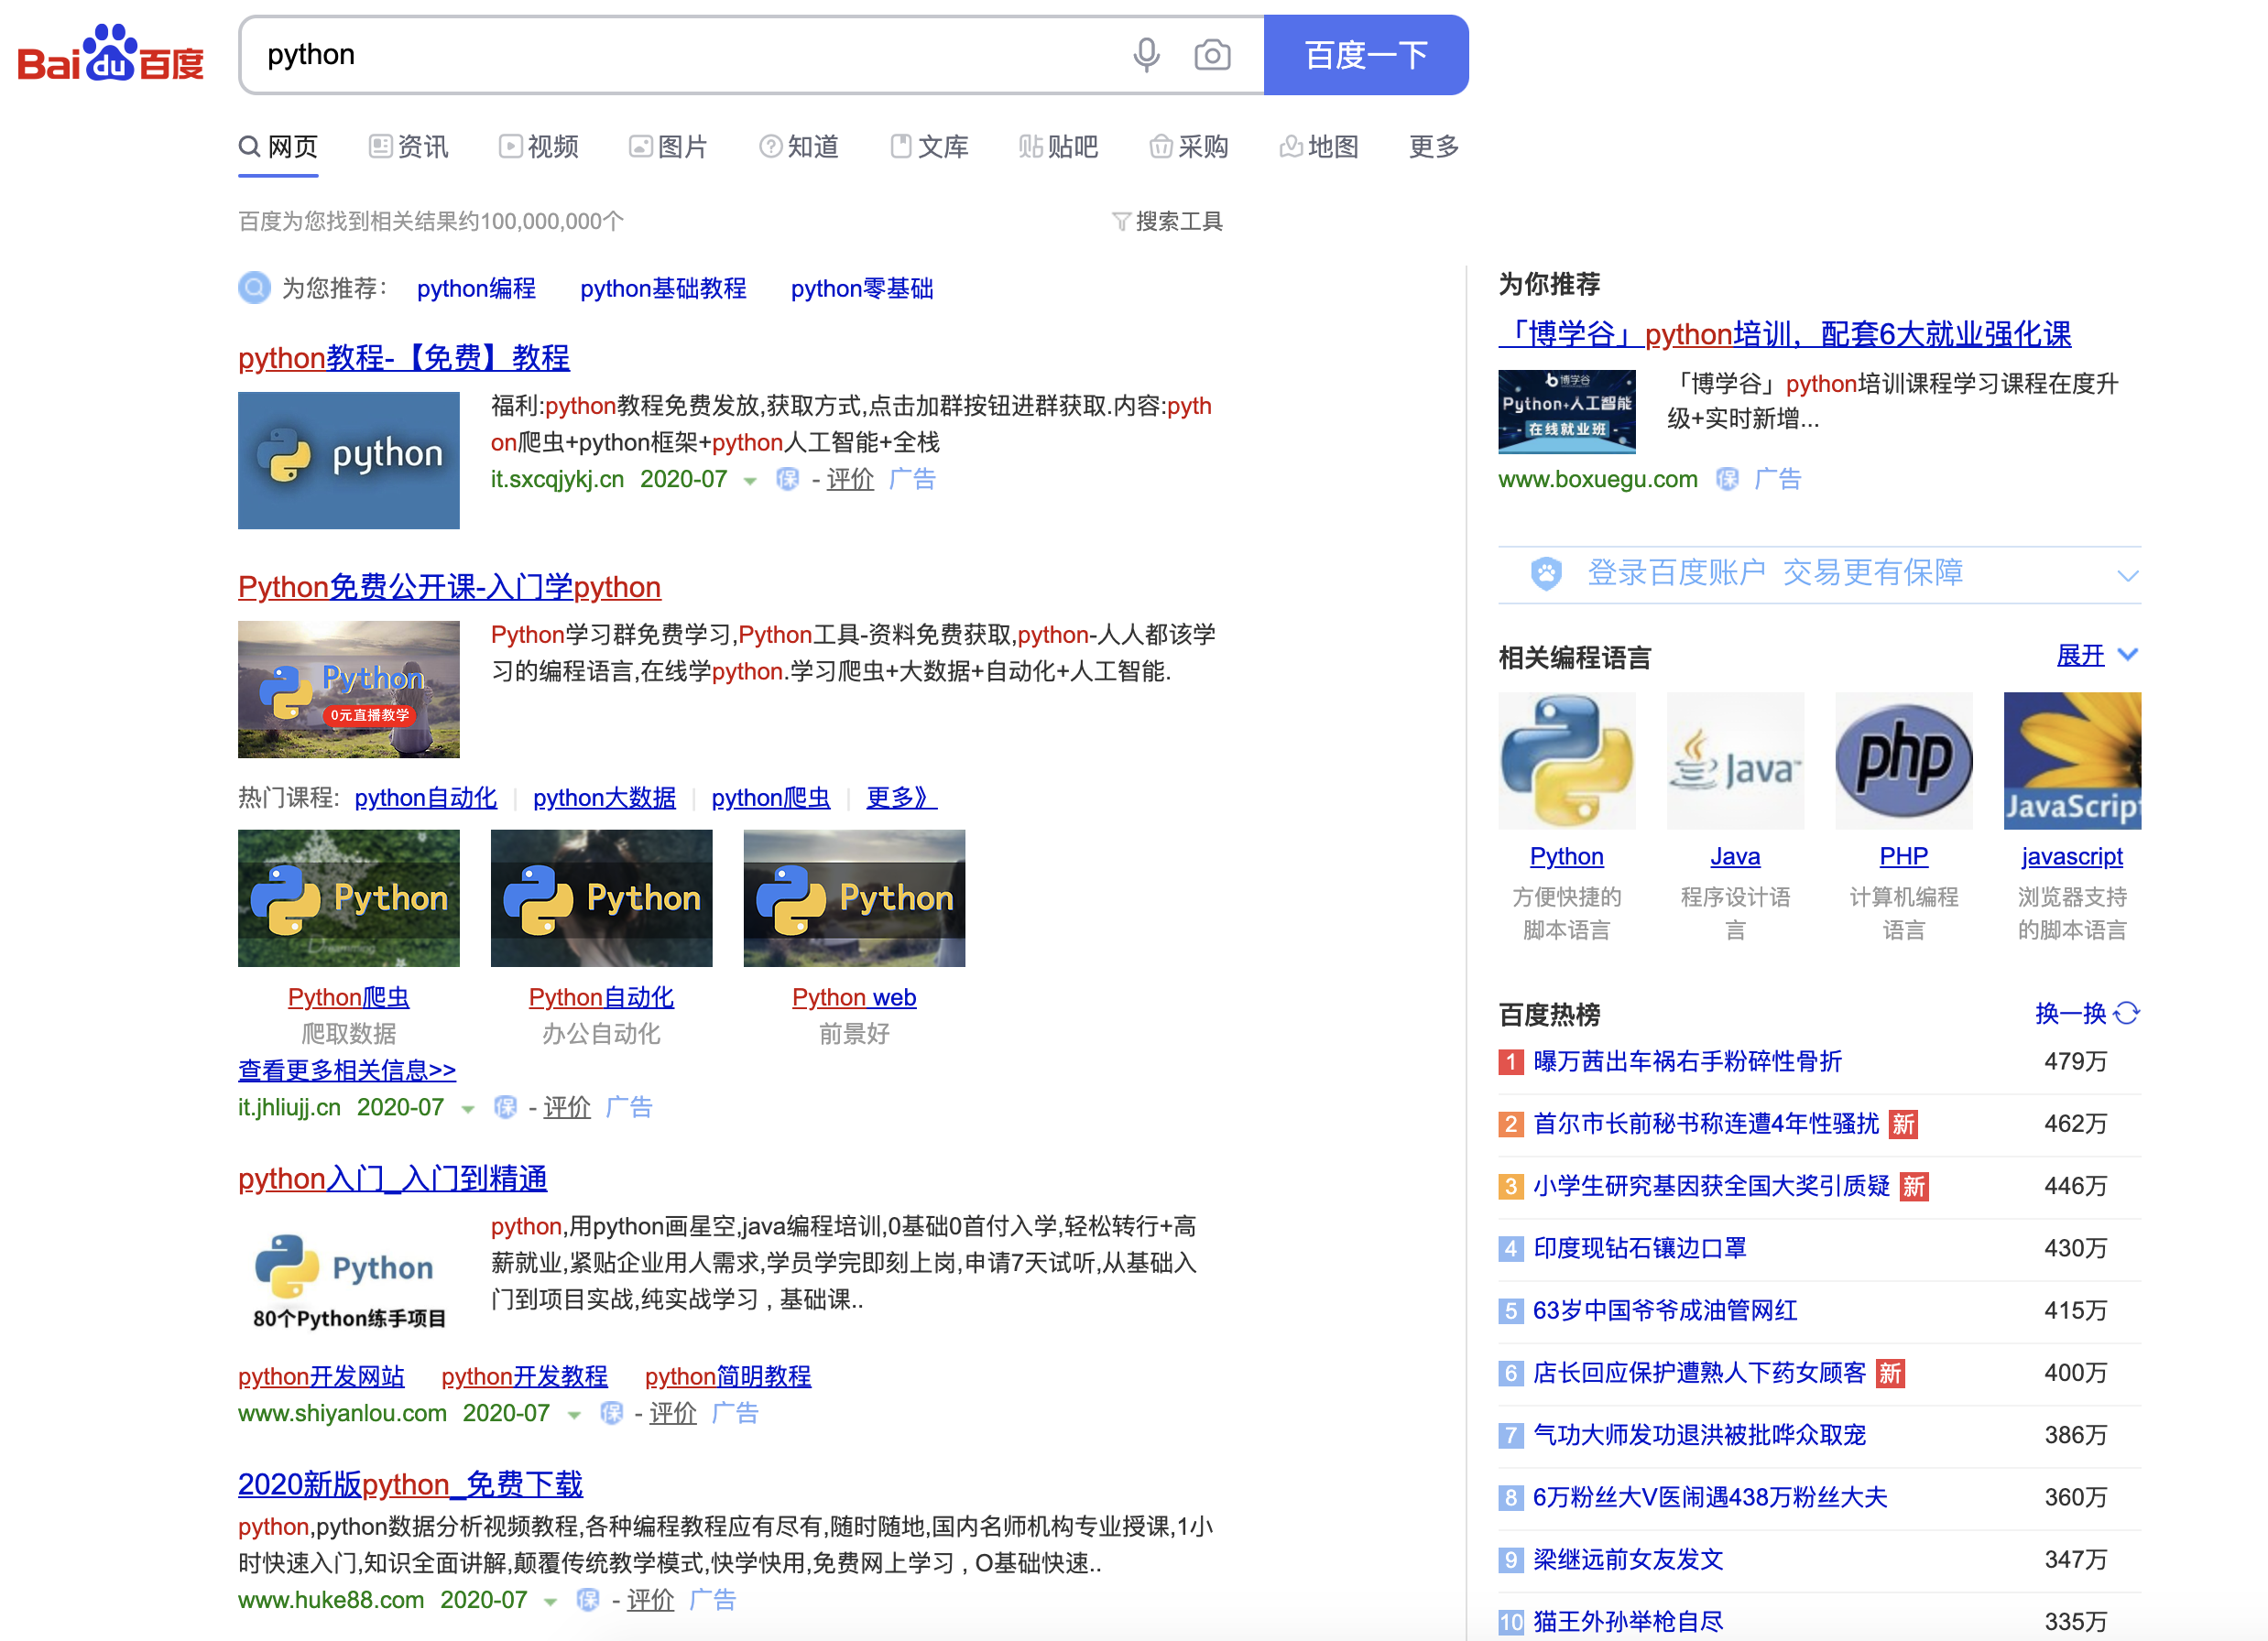
Task: Open result python入门_入门到精通
Action: coord(392,1178)
